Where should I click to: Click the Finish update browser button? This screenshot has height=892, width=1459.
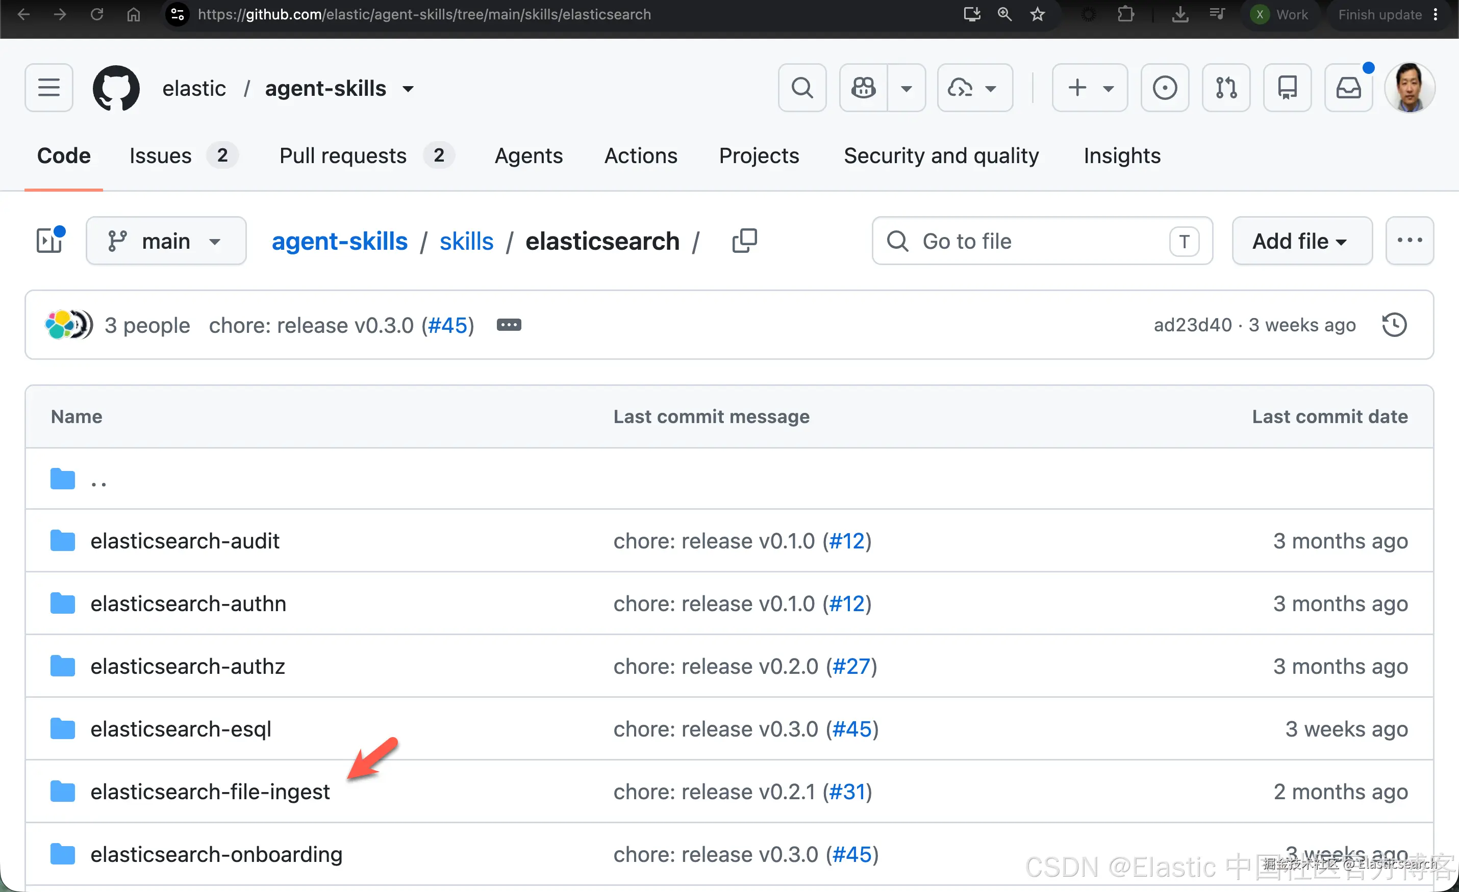pos(1379,14)
